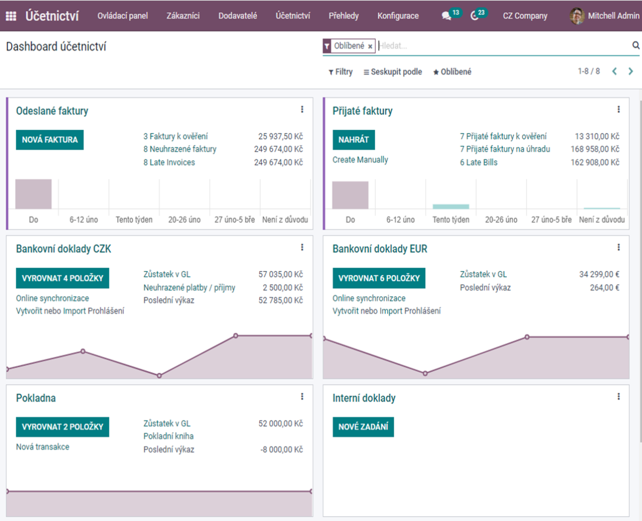This screenshot has height=521, width=642.
Task: Open the Odeslané faktury card title
Action: (52, 111)
